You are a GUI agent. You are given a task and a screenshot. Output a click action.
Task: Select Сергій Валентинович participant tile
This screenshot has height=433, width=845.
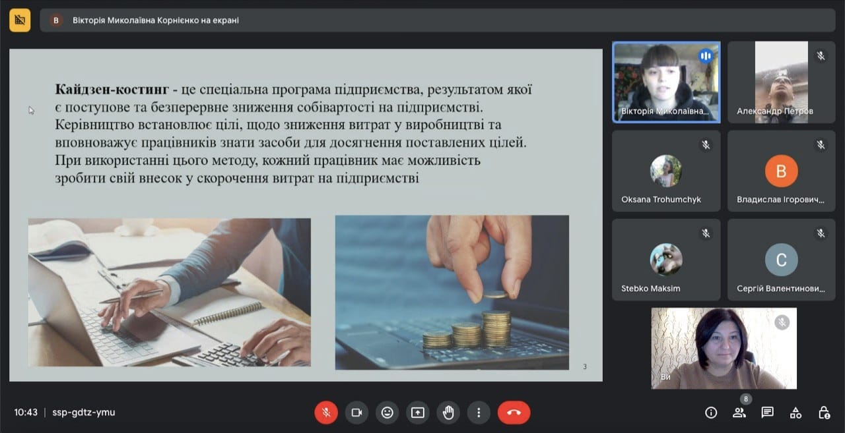782,260
